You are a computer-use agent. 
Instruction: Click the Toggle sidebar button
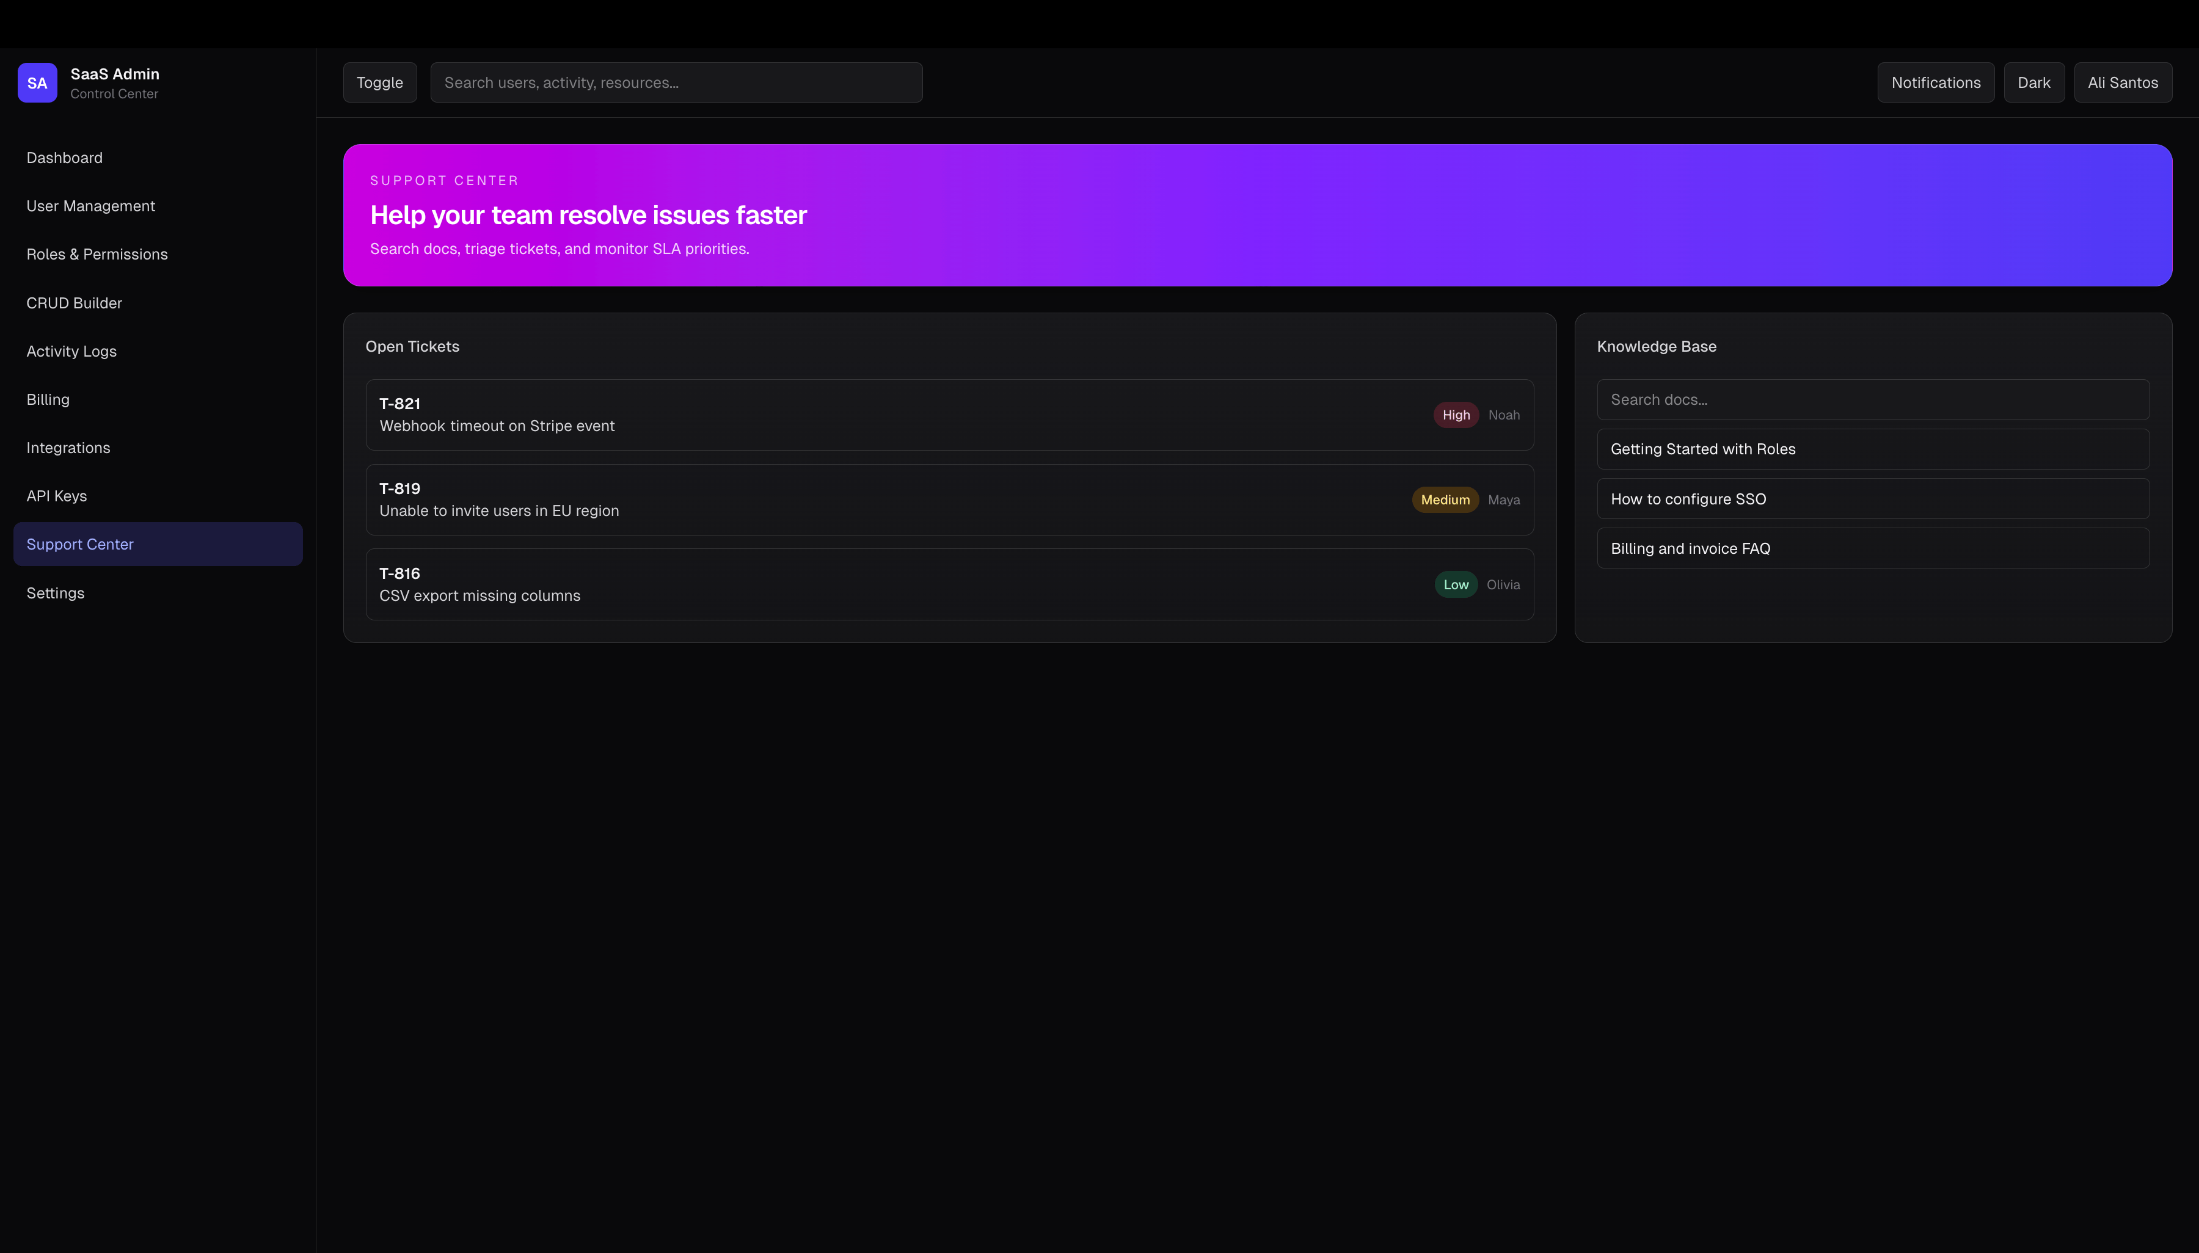[379, 82]
